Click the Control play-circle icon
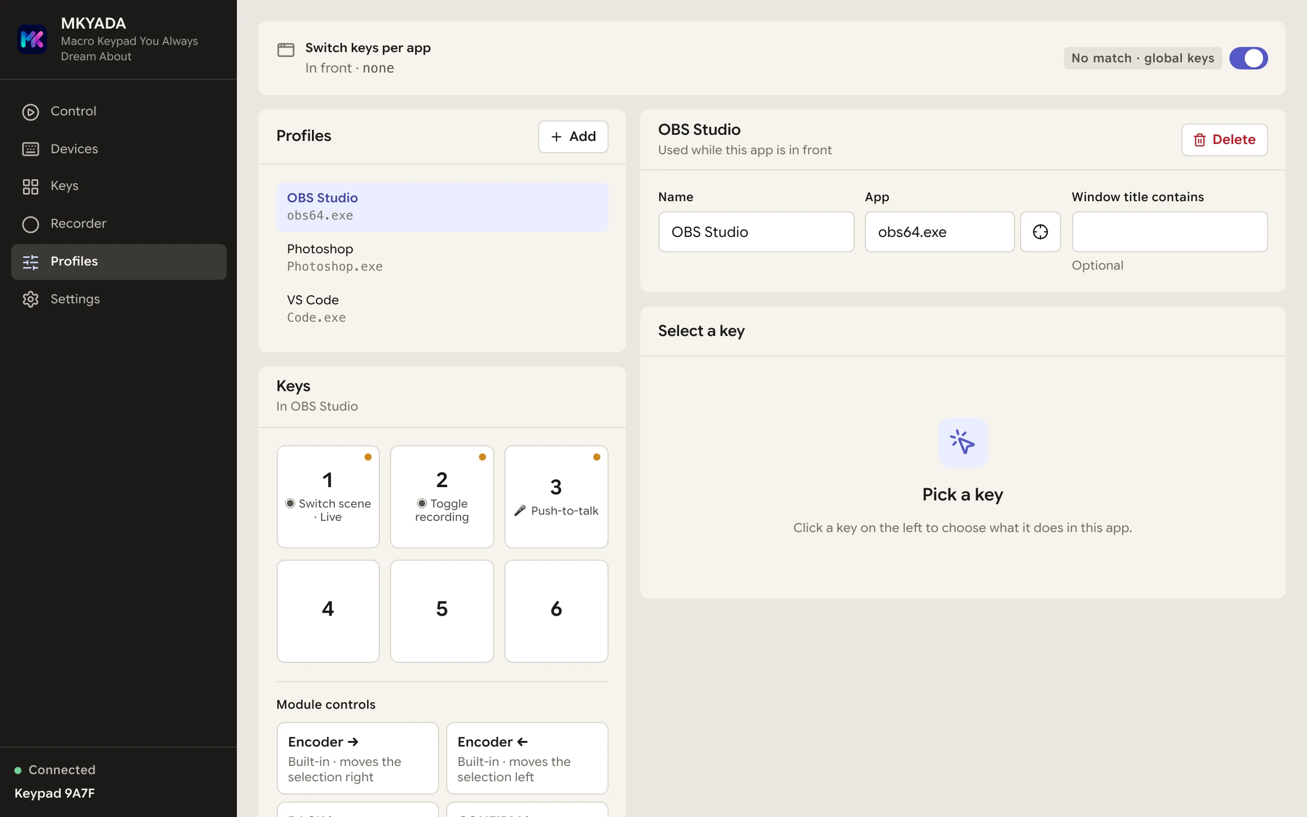This screenshot has width=1307, height=817. point(30,112)
